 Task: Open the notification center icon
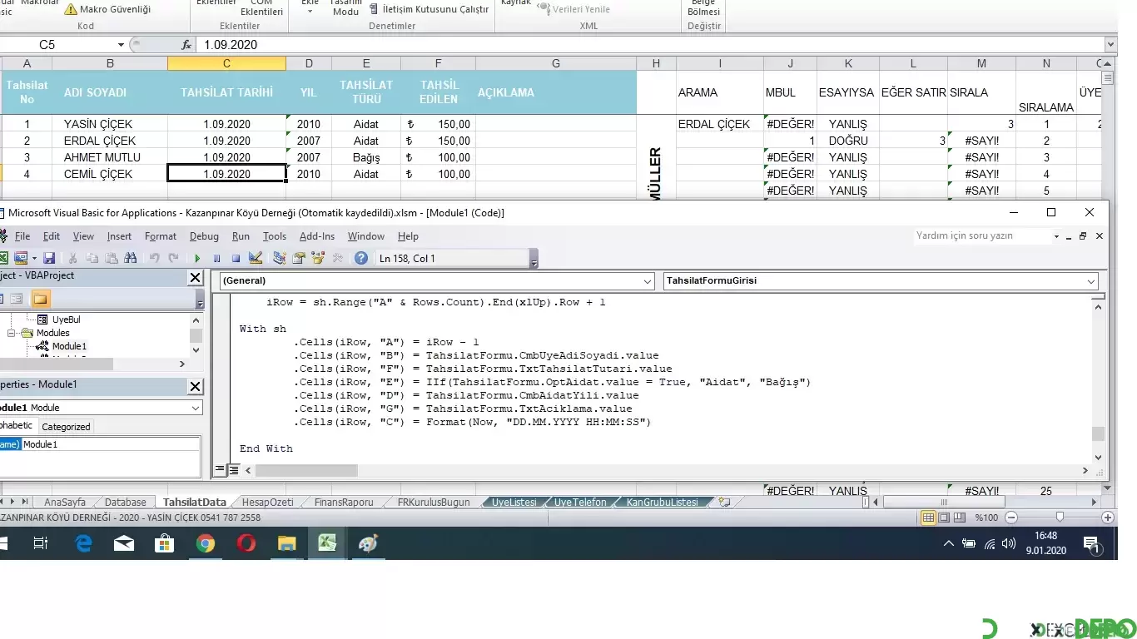pyautogui.click(x=1092, y=544)
